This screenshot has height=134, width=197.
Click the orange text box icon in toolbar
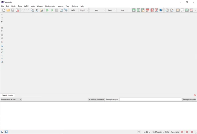178,10
